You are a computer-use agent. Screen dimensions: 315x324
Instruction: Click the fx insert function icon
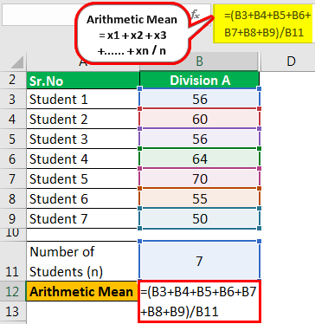click(196, 15)
